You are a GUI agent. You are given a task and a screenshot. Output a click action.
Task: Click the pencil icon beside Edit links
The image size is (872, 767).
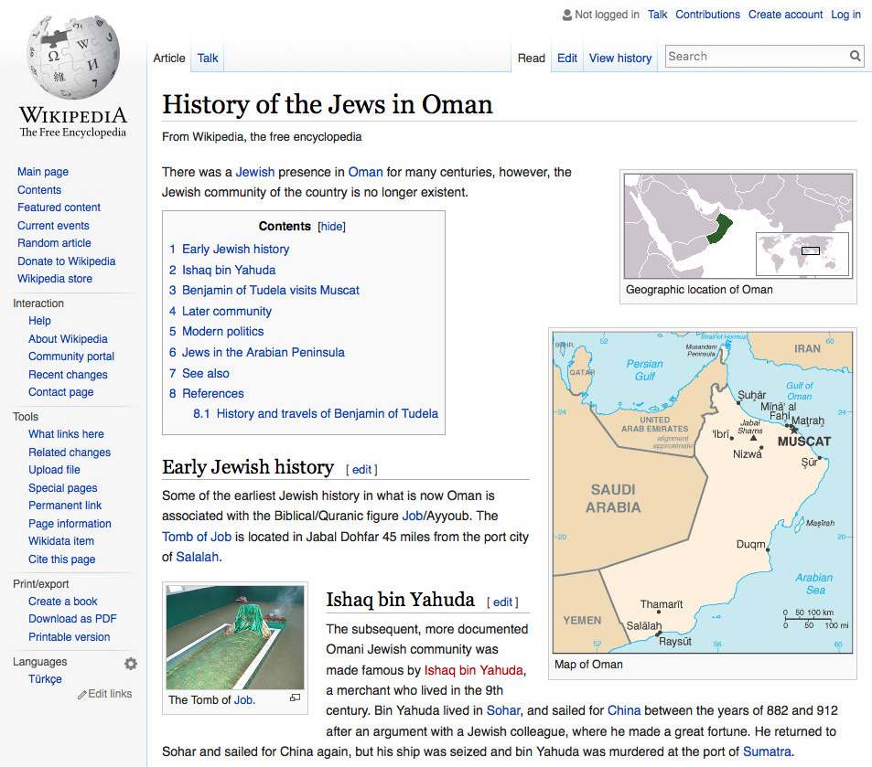click(x=82, y=694)
